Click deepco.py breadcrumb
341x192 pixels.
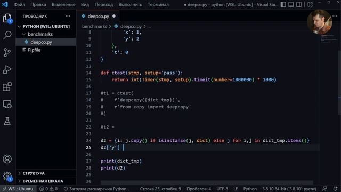coord(131,26)
